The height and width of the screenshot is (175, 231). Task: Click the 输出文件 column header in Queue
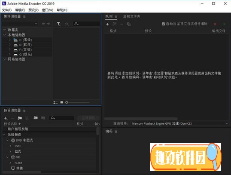(x=219, y=31)
